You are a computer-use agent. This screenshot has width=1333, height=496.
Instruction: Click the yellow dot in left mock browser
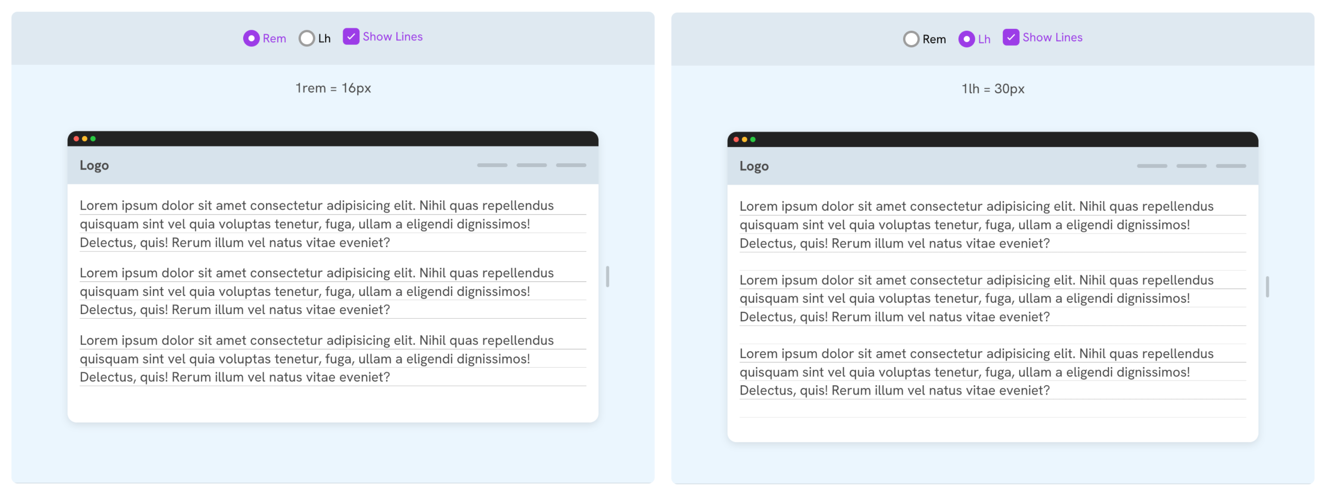click(x=84, y=139)
